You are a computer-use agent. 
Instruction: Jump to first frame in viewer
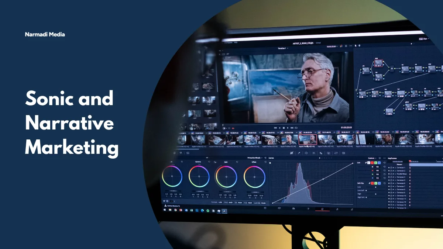pyautogui.click(x=275, y=128)
